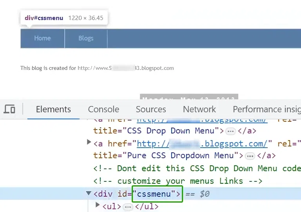
Task: Follow the href link of the Pure CSS Dropdown anchor
Action: tap(202, 144)
